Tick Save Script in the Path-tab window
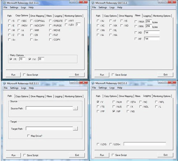This screenshot has height=161, width=178. click(24, 155)
